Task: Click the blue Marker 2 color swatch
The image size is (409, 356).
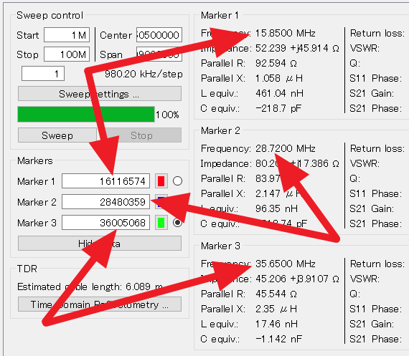Action: pyautogui.click(x=161, y=202)
